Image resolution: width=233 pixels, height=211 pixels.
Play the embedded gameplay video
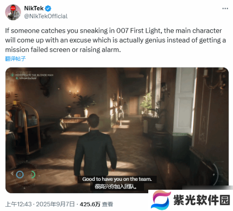pyautogui.click(x=117, y=130)
